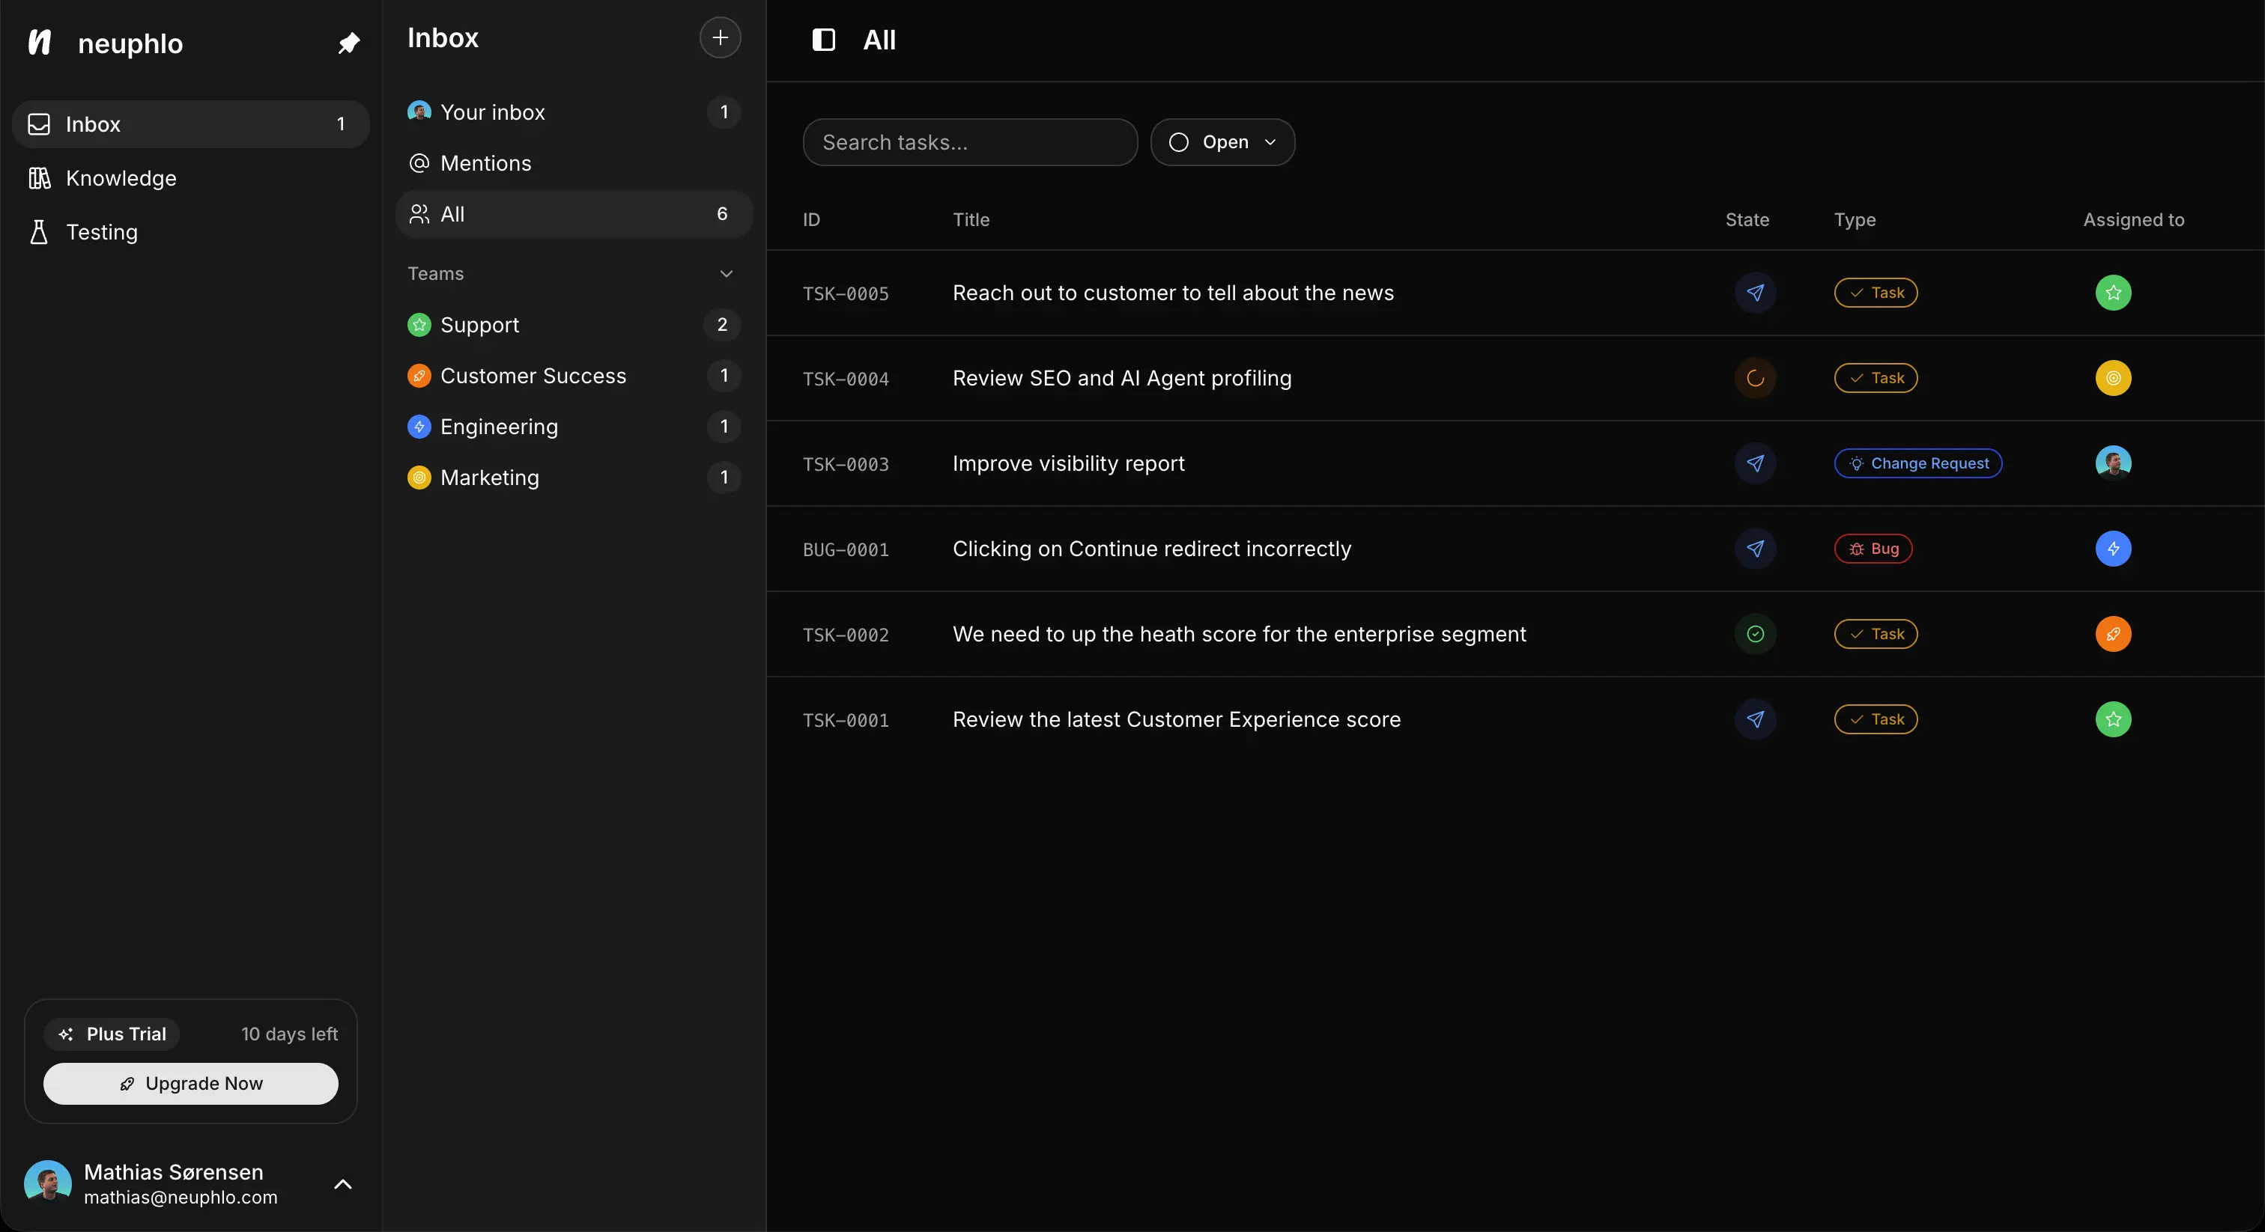
Task: Click the plus icon in the Inbox header
Action: (719, 37)
